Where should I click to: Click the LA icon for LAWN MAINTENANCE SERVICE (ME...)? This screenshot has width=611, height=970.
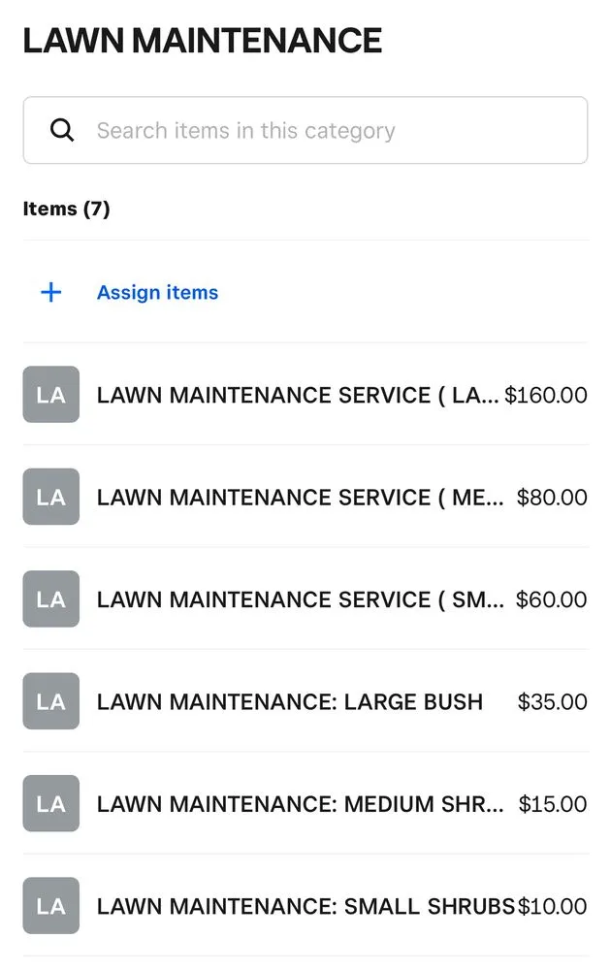pos(50,497)
